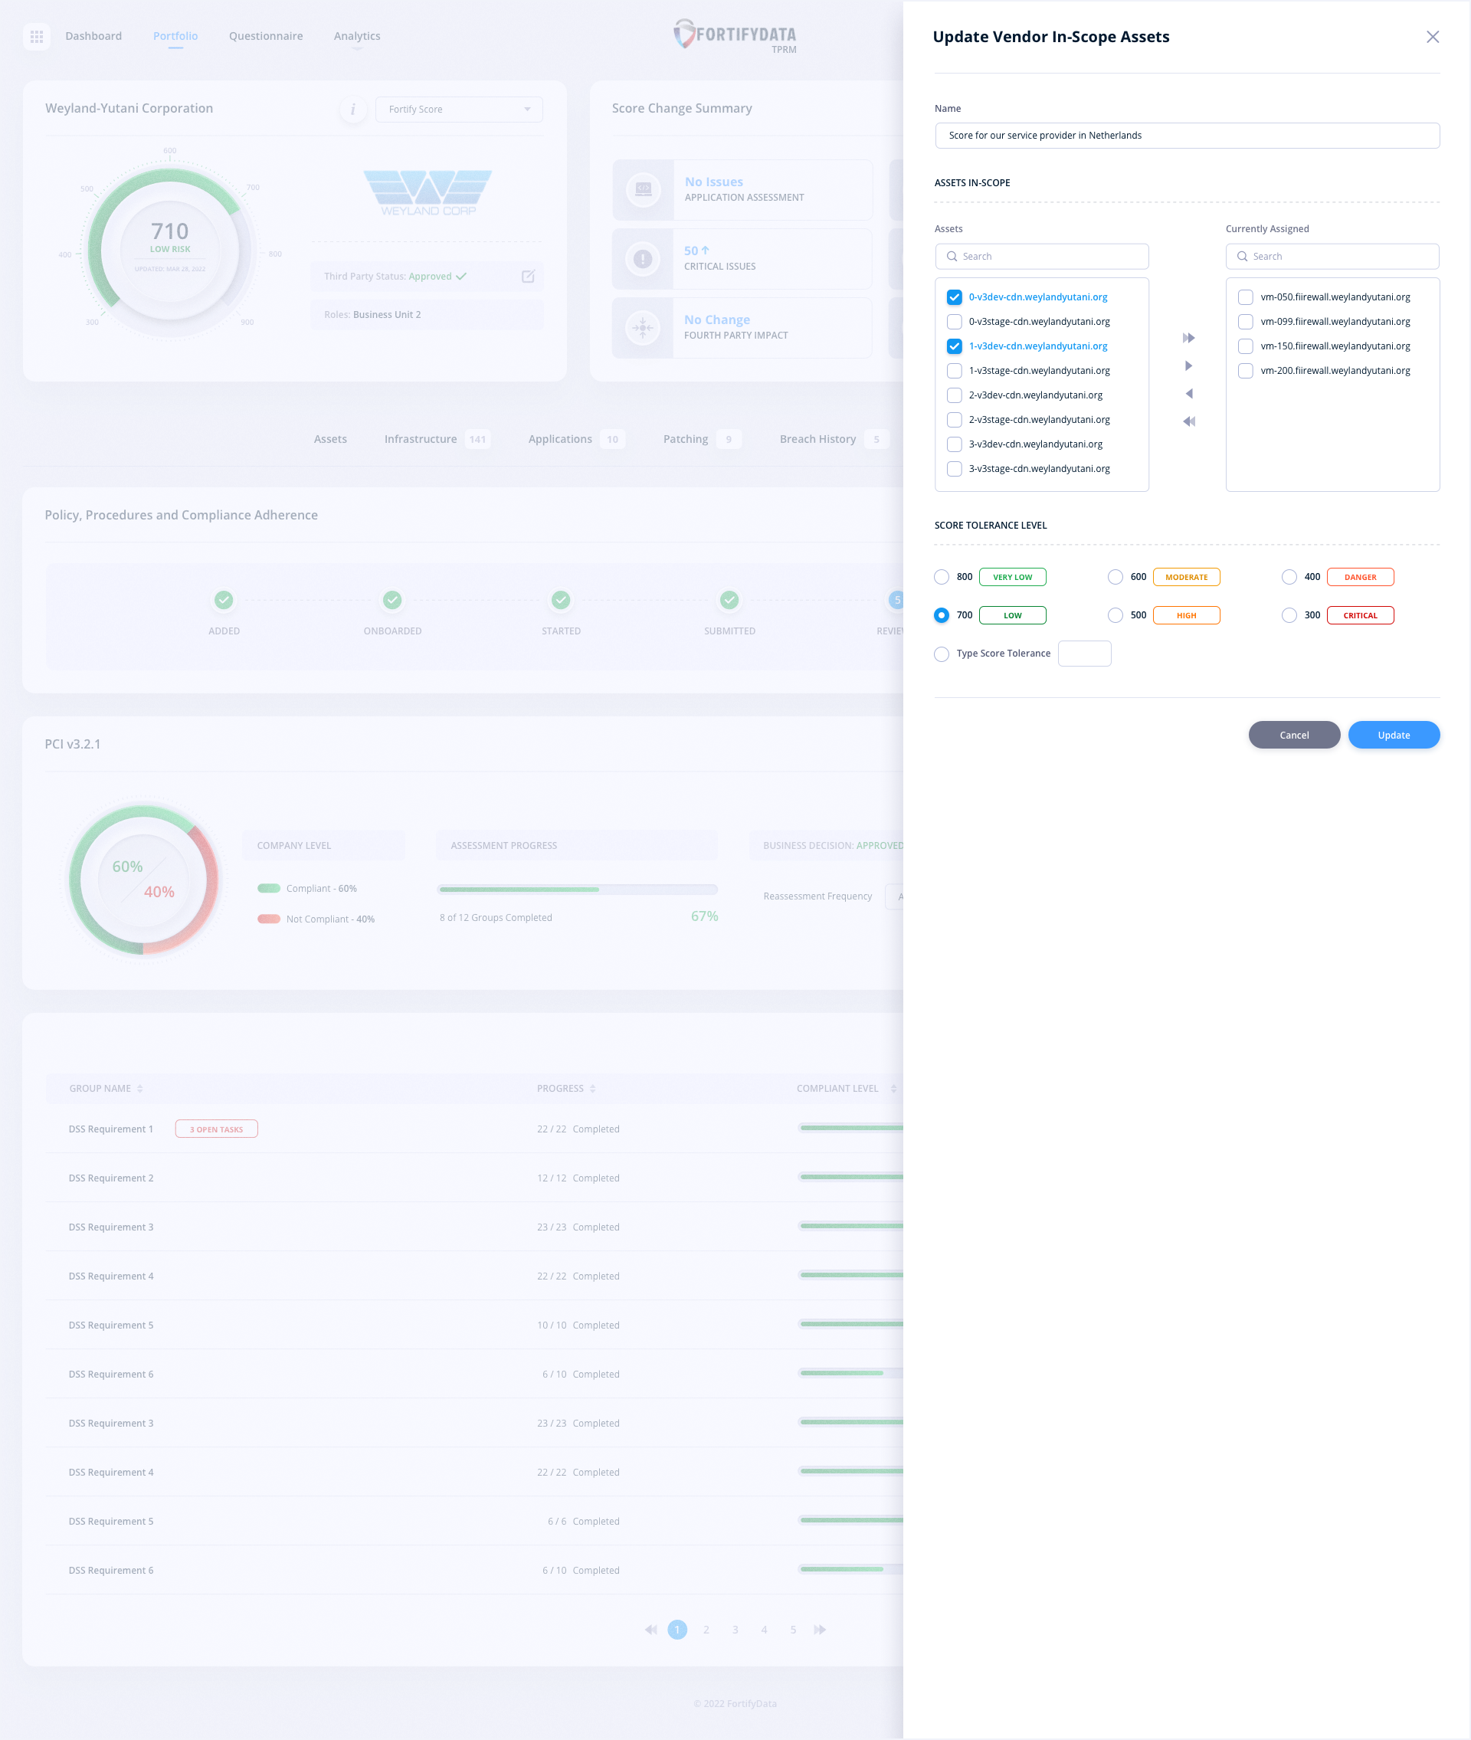Image resolution: width=1471 pixels, height=1740 pixels.
Task: Click the single left arrow transfer icon
Action: 1188,394
